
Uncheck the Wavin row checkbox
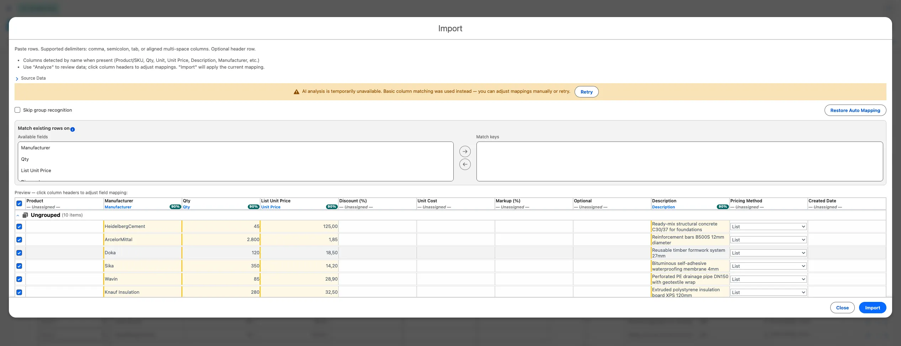pyautogui.click(x=19, y=279)
